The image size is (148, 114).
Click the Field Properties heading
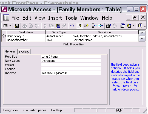click(x=73, y=44)
